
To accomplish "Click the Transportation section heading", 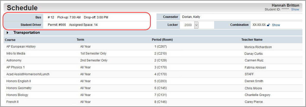I will point(27,33).
